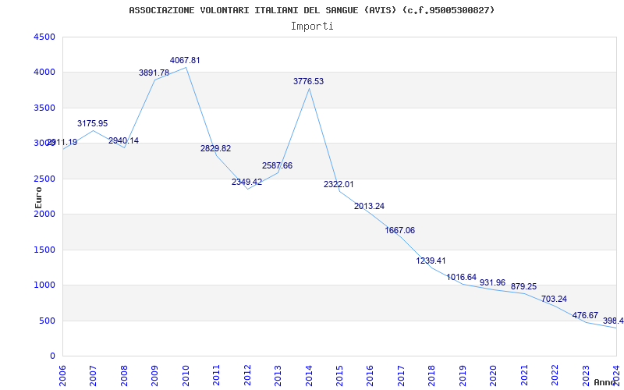624x390 pixels.
Task: Select the 931.96 data label
Action: click(492, 283)
